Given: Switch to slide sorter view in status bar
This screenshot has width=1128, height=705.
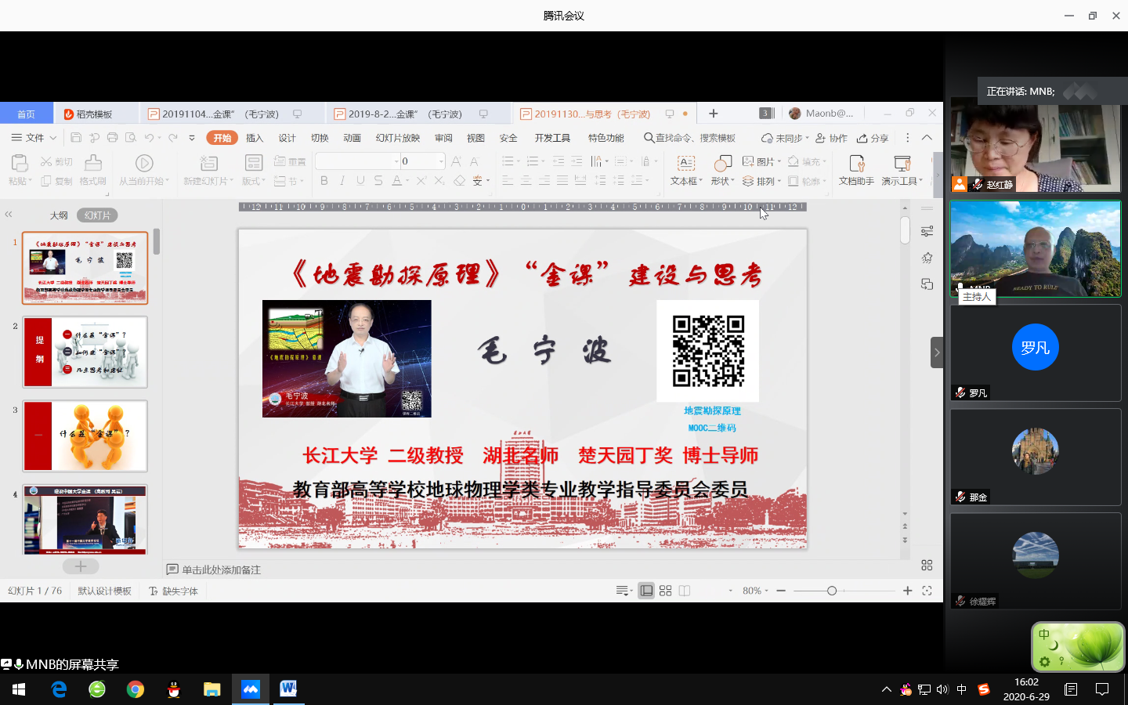Looking at the screenshot, I should click(665, 591).
